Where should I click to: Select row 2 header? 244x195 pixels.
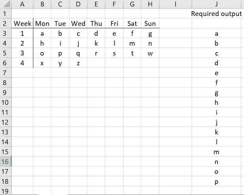5,23
